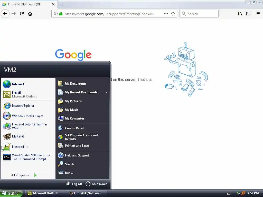
Task: Click the keyboard tray icon
Action: 229,193
